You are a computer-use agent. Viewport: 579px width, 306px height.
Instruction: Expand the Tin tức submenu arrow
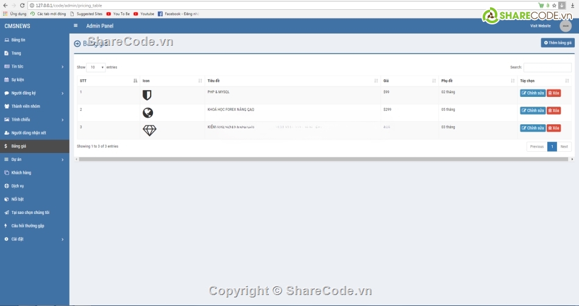tap(62, 67)
